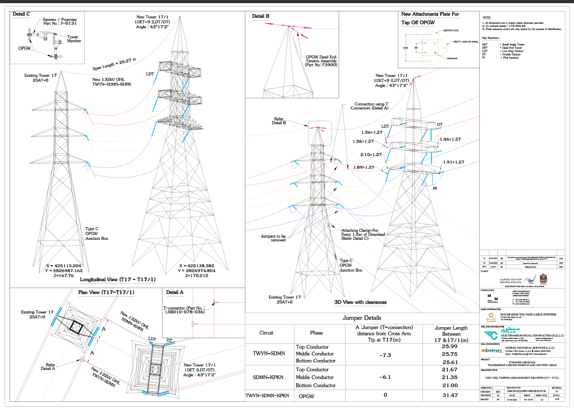The image size is (574, 410).
Task: Click the OPGW clamp illustration in Detail C
Action: point(43,40)
